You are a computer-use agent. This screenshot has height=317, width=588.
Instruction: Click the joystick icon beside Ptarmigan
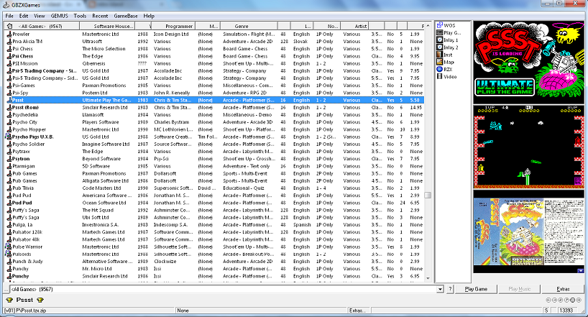9,166
